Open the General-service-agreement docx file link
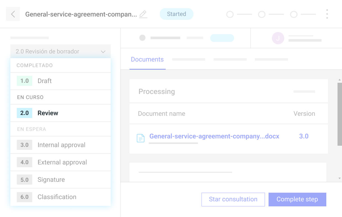342x217 pixels. (214, 136)
